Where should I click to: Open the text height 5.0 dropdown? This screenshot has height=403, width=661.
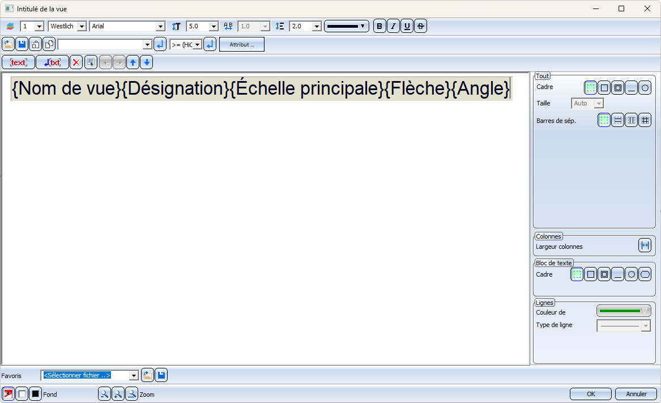click(x=214, y=26)
